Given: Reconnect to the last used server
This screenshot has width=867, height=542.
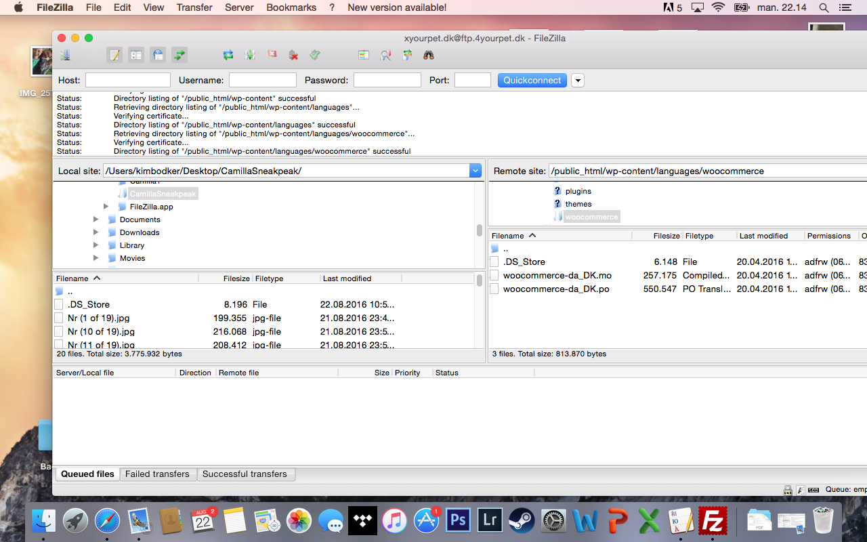Looking at the screenshot, I should 315,55.
